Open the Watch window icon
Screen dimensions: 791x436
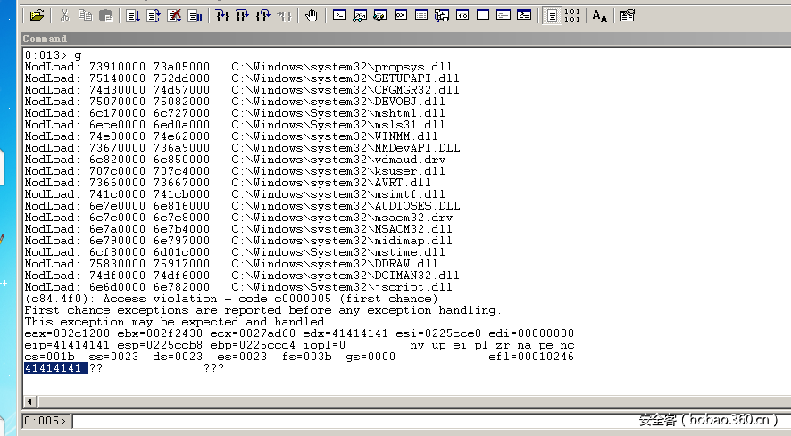pyautogui.click(x=360, y=15)
